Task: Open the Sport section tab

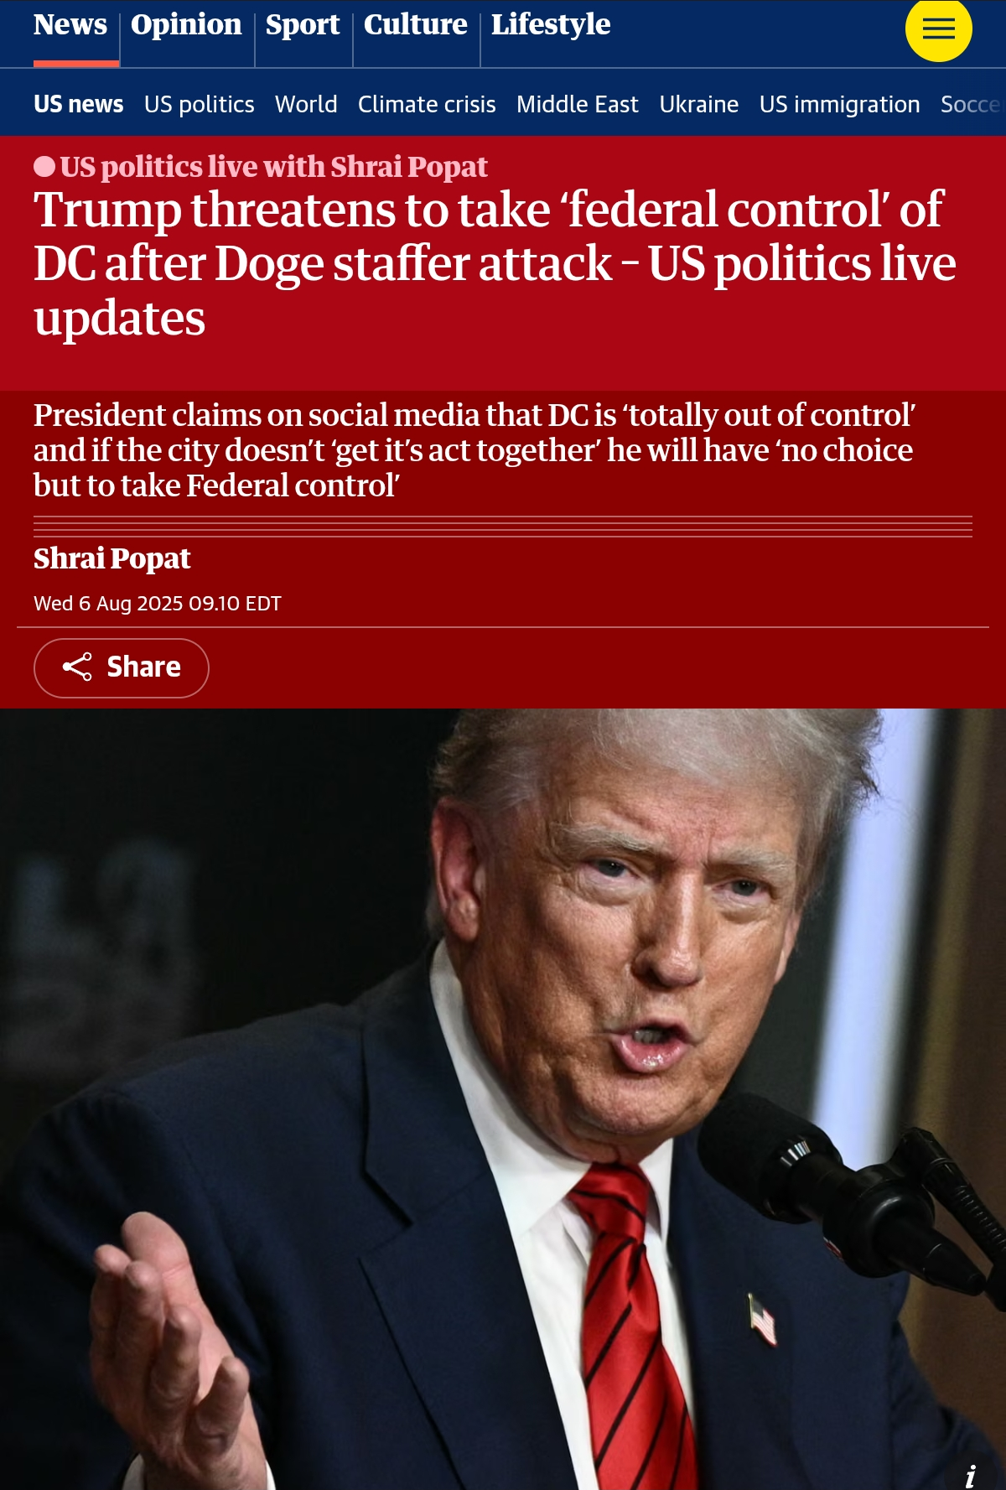Action: click(303, 26)
